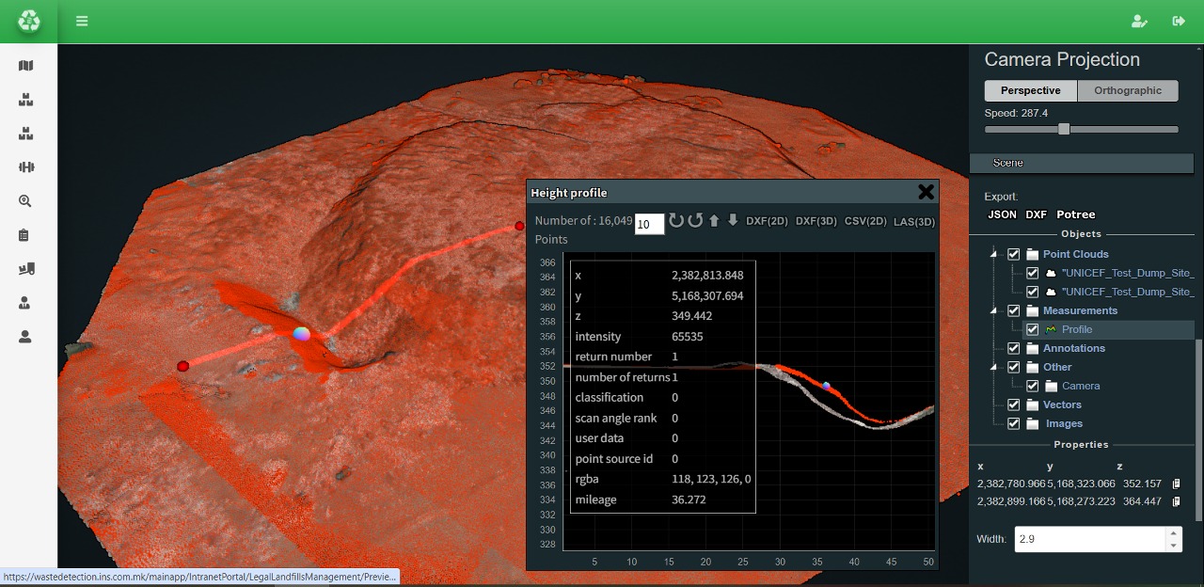Export the scene as JSON

[1002, 214]
